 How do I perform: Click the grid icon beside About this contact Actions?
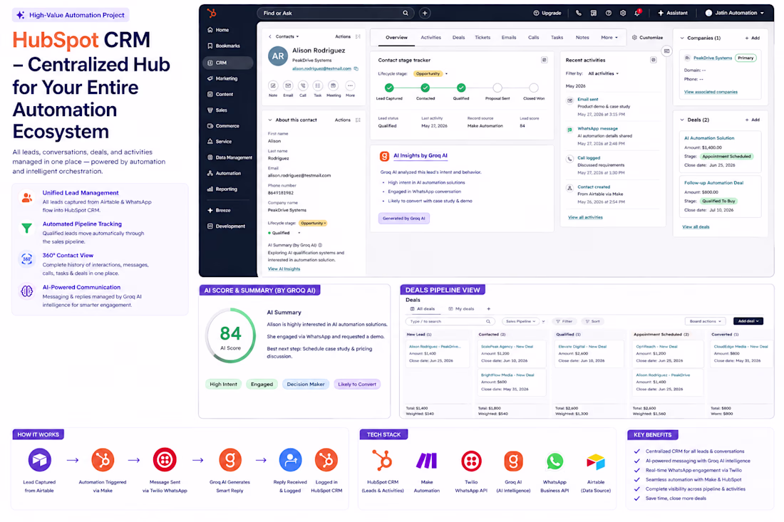tap(358, 120)
